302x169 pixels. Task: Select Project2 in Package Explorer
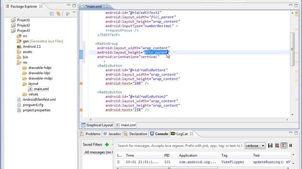(x=23, y=25)
